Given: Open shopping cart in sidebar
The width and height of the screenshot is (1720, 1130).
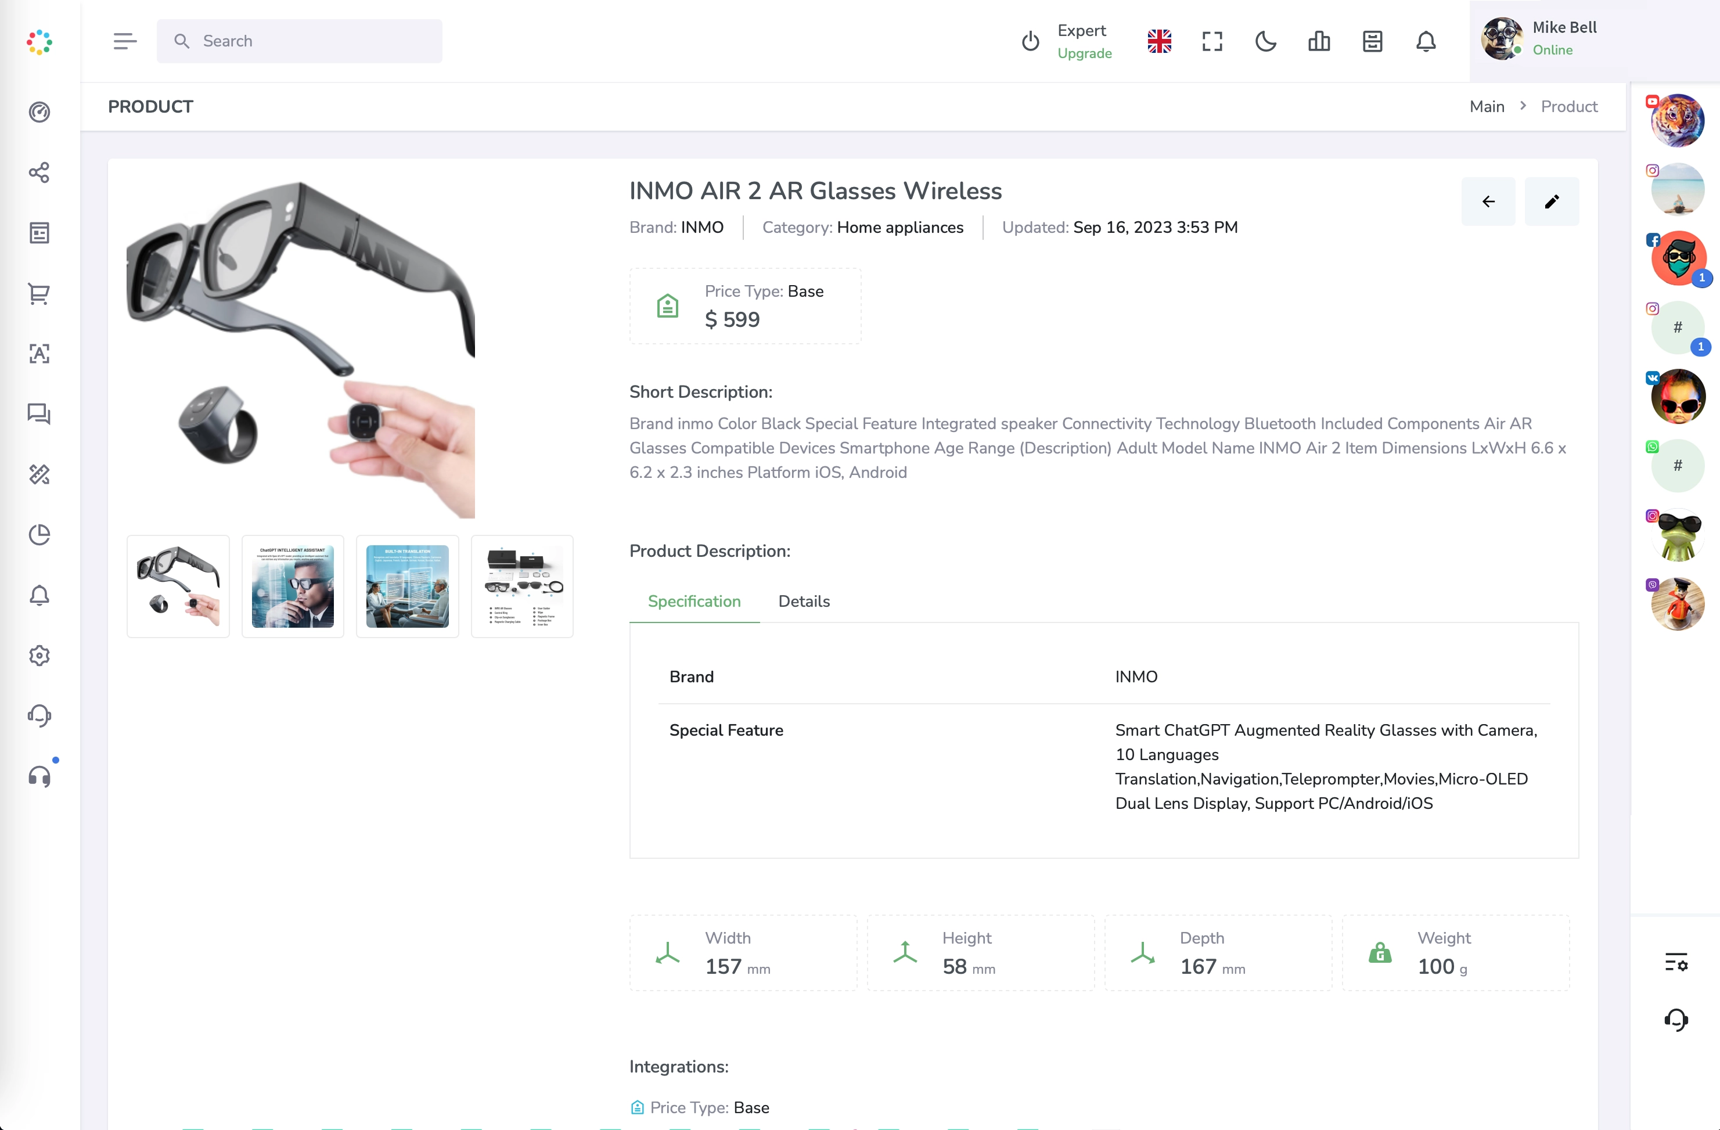Looking at the screenshot, I should 39,293.
